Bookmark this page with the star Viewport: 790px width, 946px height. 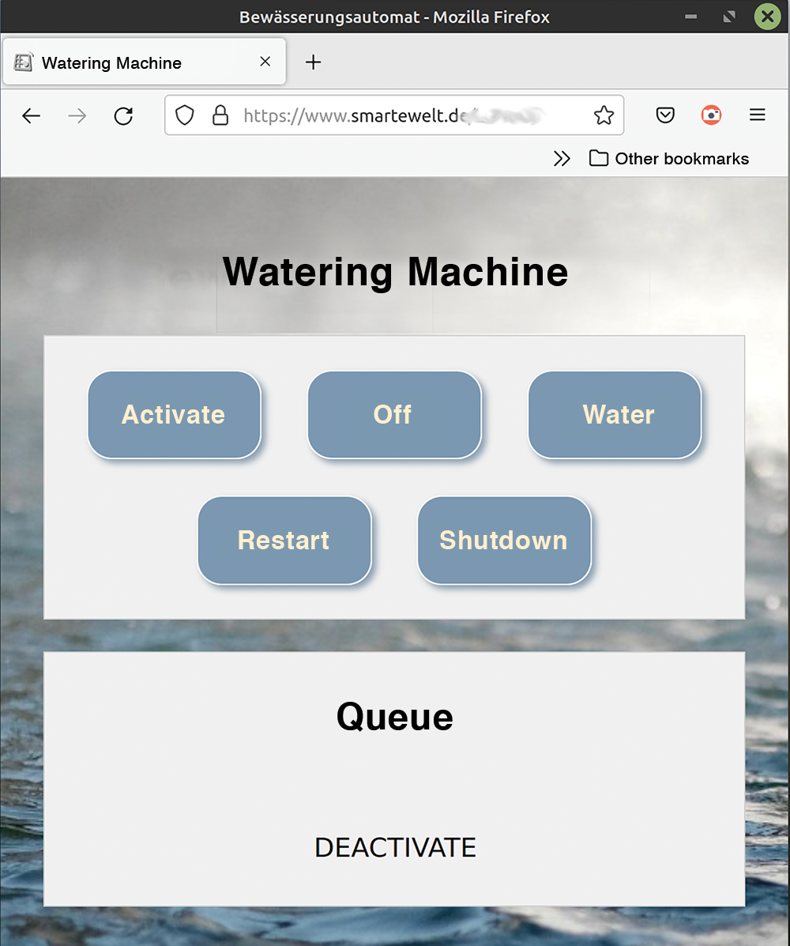[x=604, y=115]
